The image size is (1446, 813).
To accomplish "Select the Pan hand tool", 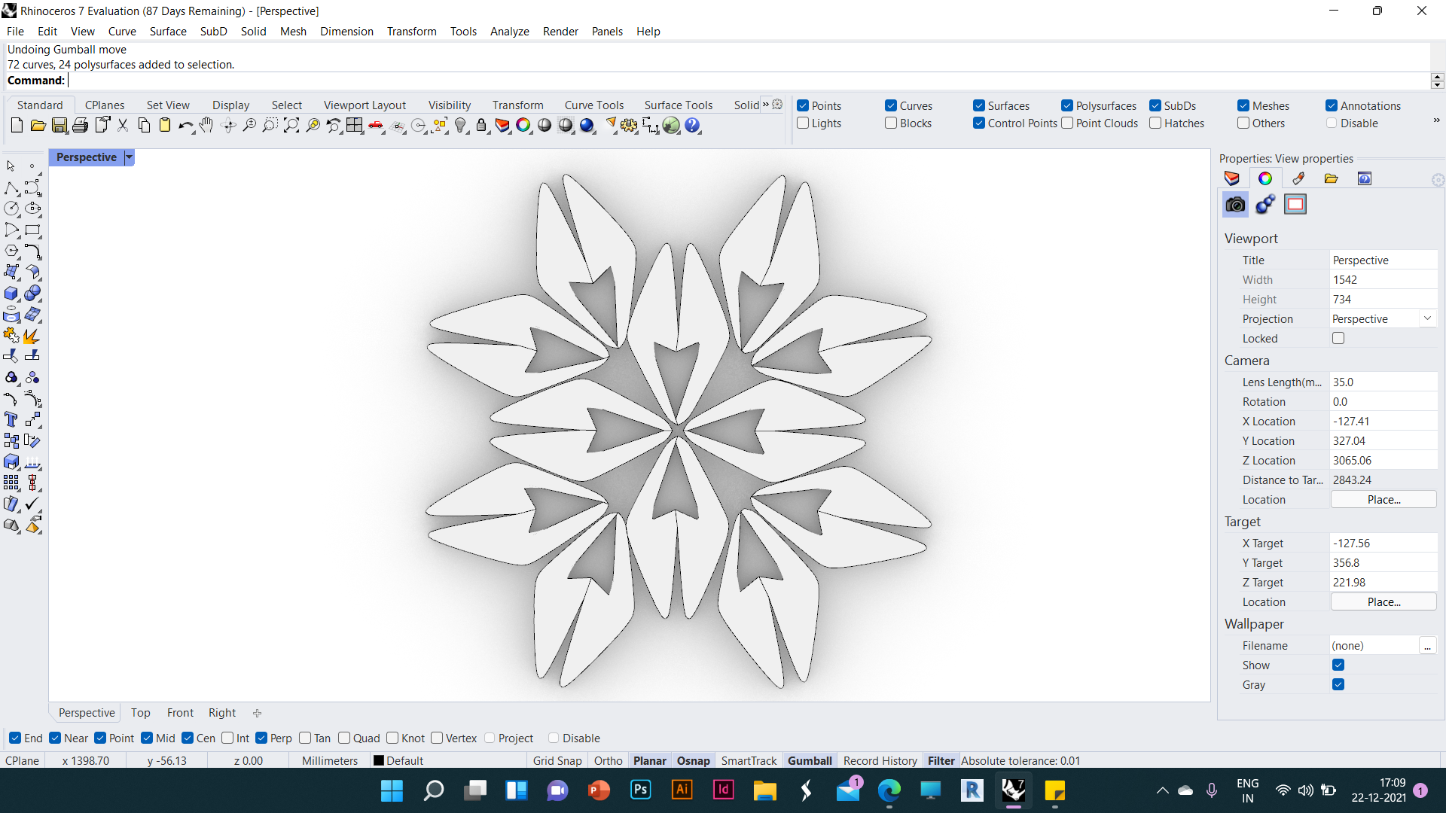I will pos(206,126).
